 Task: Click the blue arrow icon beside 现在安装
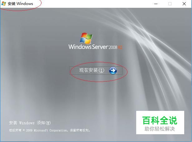[113, 71]
